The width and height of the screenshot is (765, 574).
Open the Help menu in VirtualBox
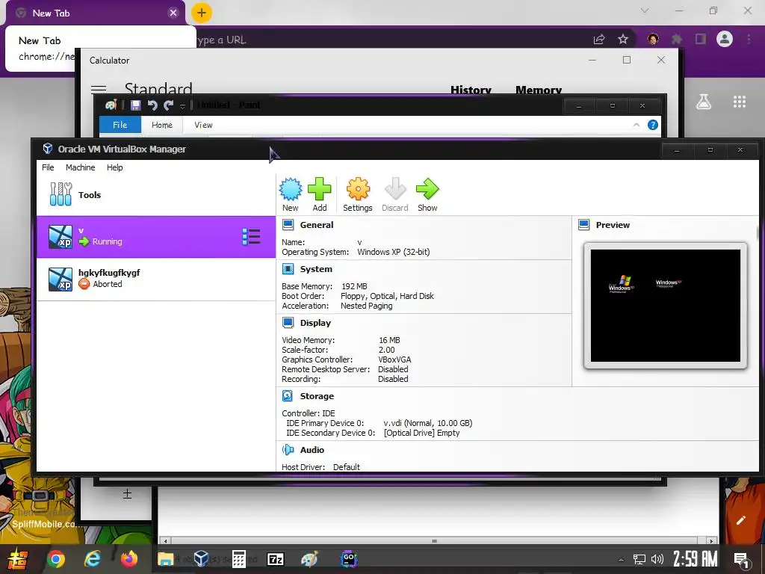point(114,167)
